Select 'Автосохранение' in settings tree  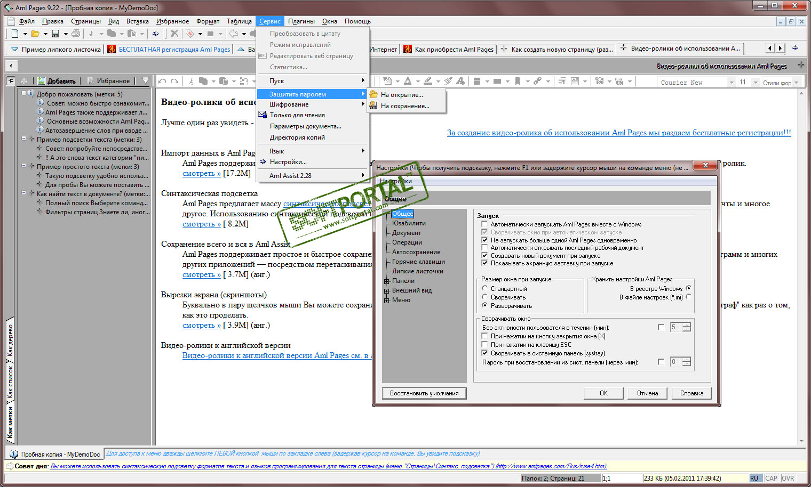[x=416, y=252]
